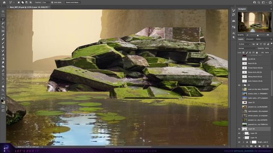Open the search icon in top bar
The image size is (273, 153).
coord(259,3)
